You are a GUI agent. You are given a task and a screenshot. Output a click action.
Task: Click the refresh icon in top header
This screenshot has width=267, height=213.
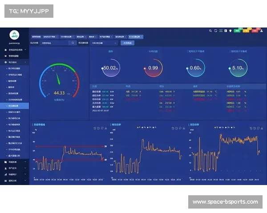click(215, 31)
